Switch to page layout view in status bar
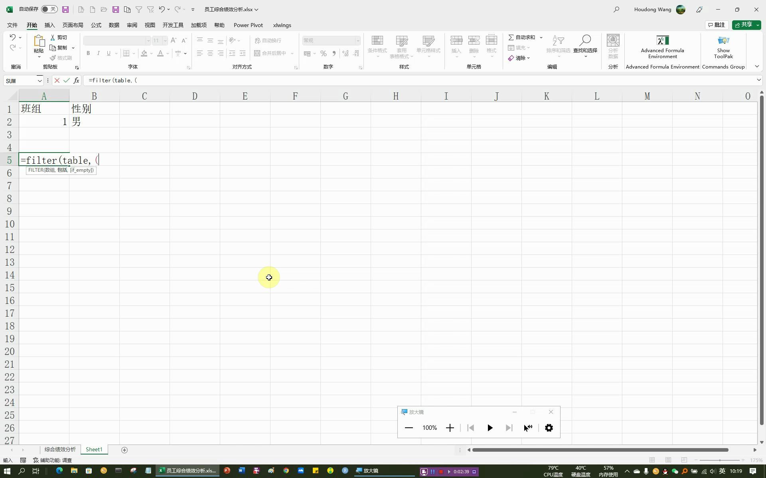Viewport: 766px width, 478px height. pyautogui.click(x=668, y=460)
